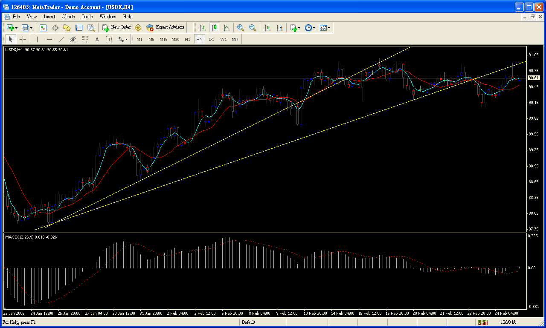Choose the equidistant channel tool
This screenshot has width=546, height=328.
[73, 39]
